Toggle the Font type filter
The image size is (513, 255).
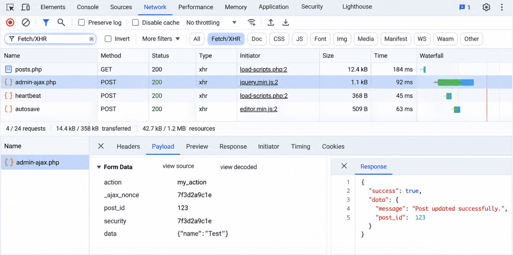coord(320,39)
